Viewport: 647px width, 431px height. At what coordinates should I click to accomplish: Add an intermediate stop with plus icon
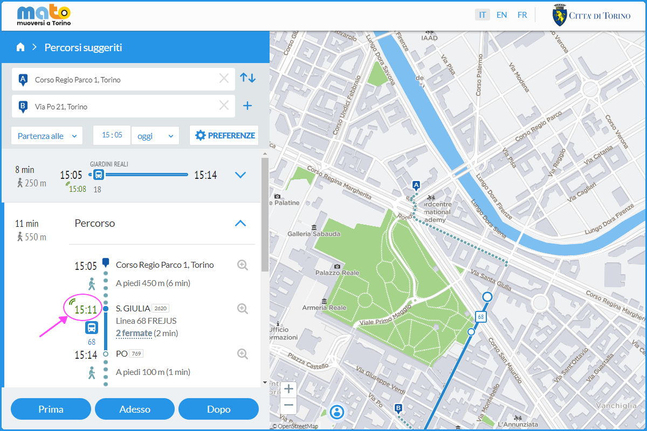pos(247,106)
